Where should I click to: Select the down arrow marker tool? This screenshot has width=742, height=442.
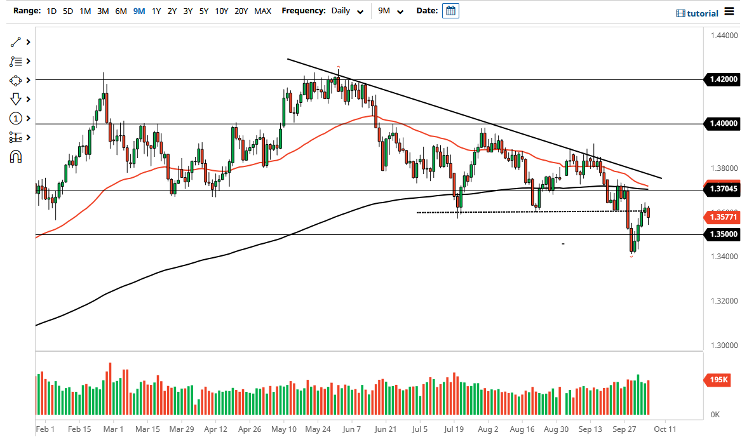click(16, 99)
